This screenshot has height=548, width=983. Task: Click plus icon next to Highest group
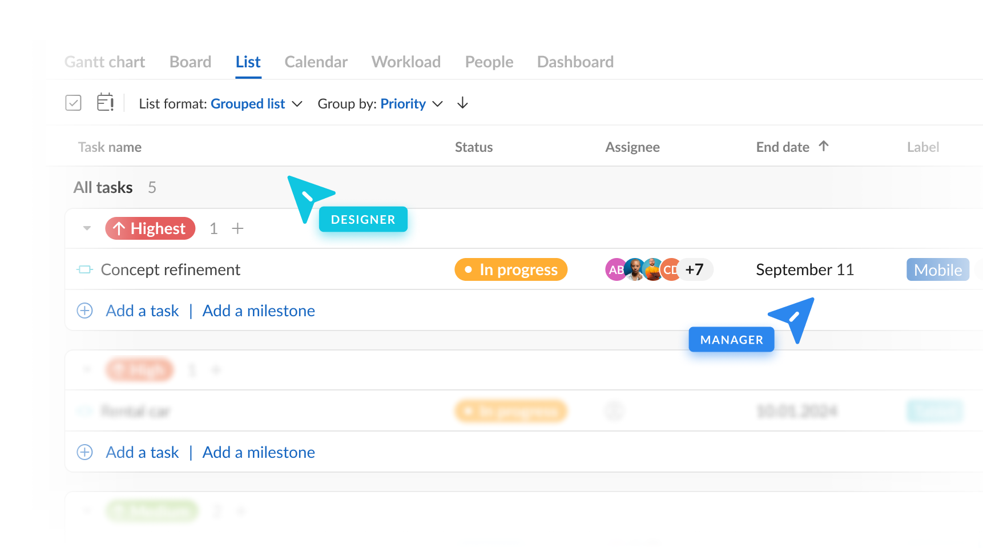[x=237, y=228]
